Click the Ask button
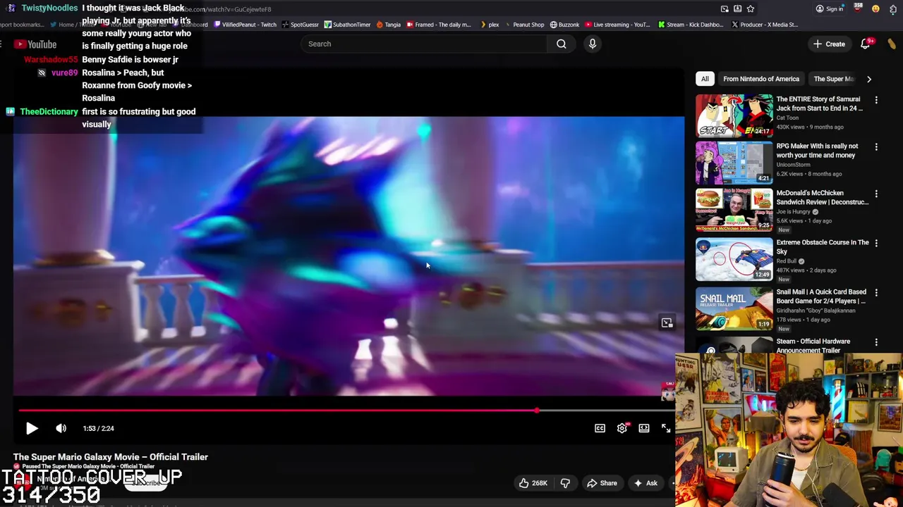The height and width of the screenshot is (507, 903). tap(646, 483)
